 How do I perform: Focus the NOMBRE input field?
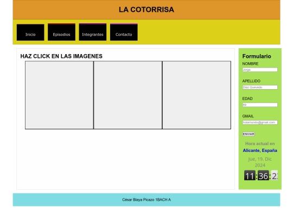click(260, 70)
